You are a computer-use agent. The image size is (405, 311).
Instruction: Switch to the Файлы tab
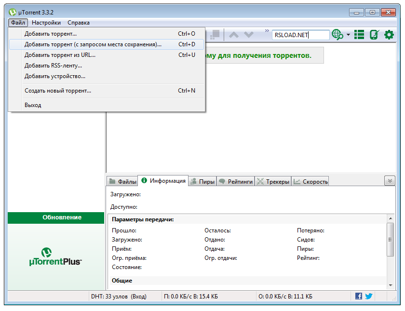tap(122, 182)
